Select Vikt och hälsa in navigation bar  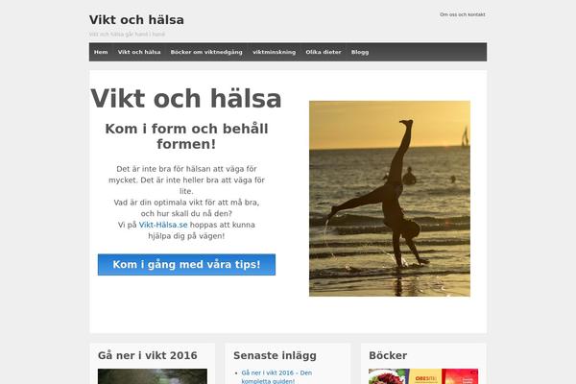click(139, 52)
